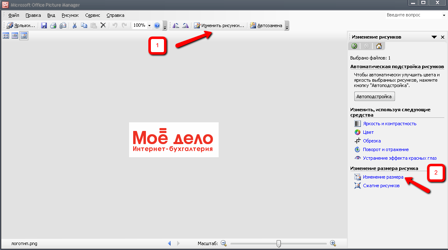Expand toolbar options after Автозамена

pyautogui.click(x=287, y=26)
